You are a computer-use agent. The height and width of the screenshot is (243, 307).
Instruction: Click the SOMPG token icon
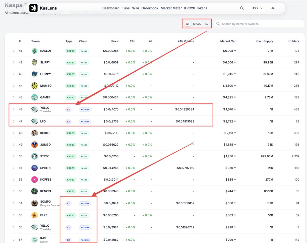[x=35, y=203]
